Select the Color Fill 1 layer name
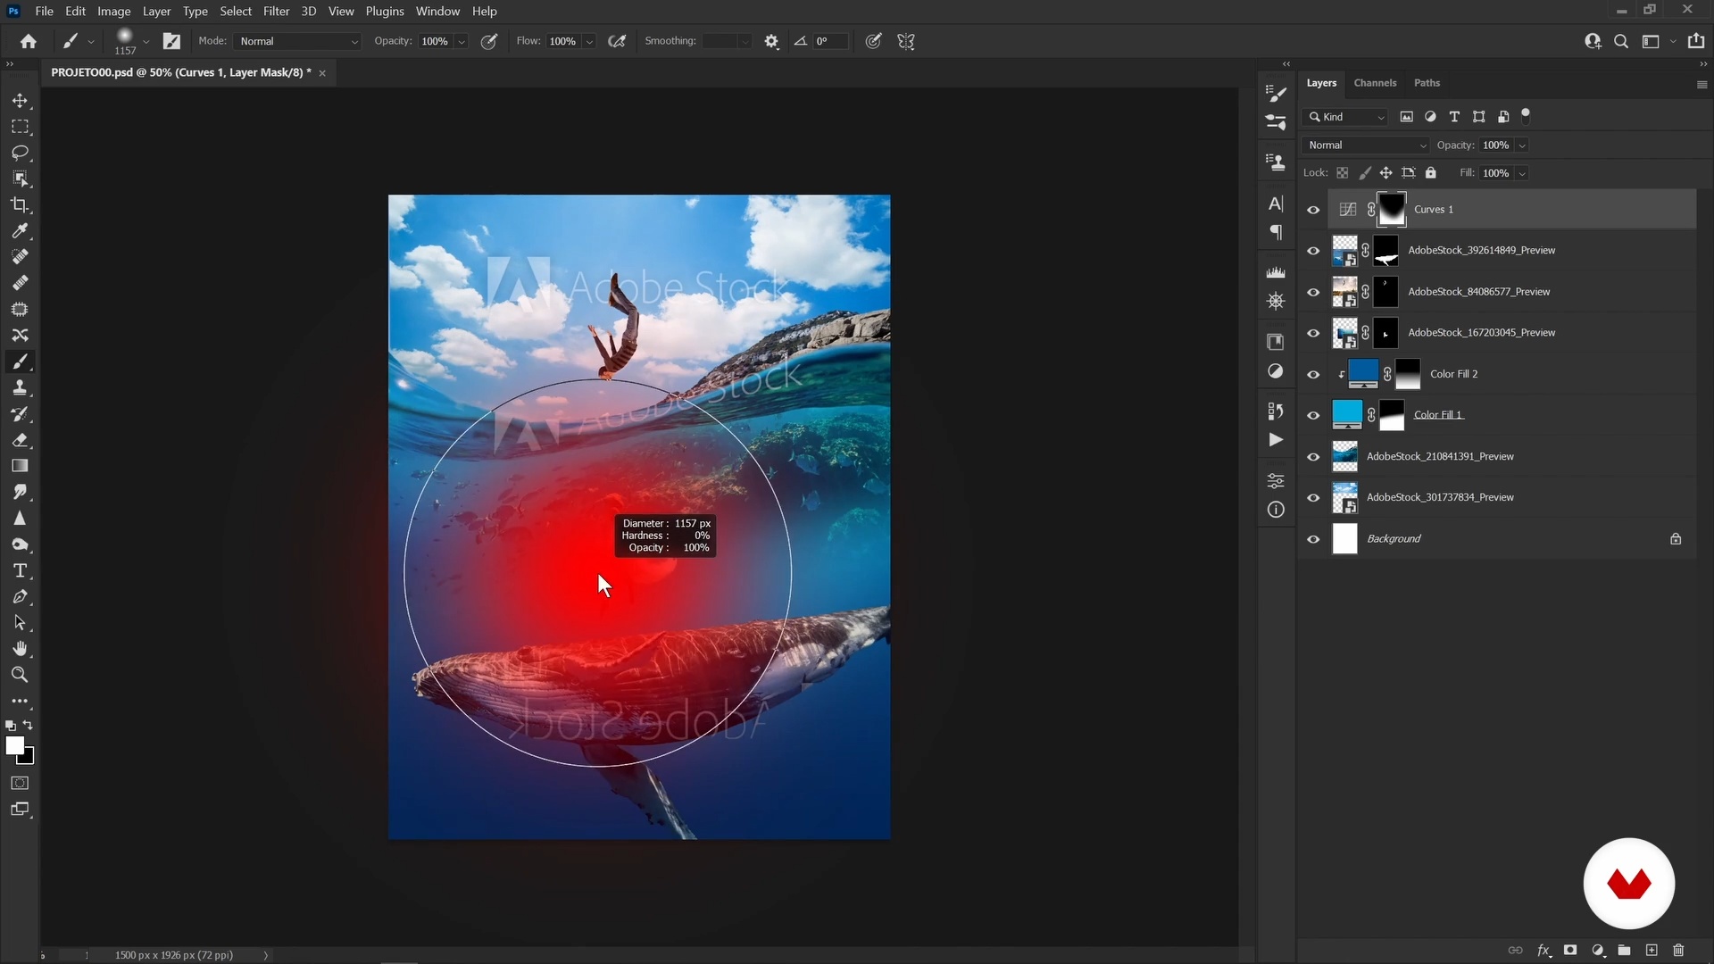This screenshot has width=1714, height=964. click(x=1438, y=415)
